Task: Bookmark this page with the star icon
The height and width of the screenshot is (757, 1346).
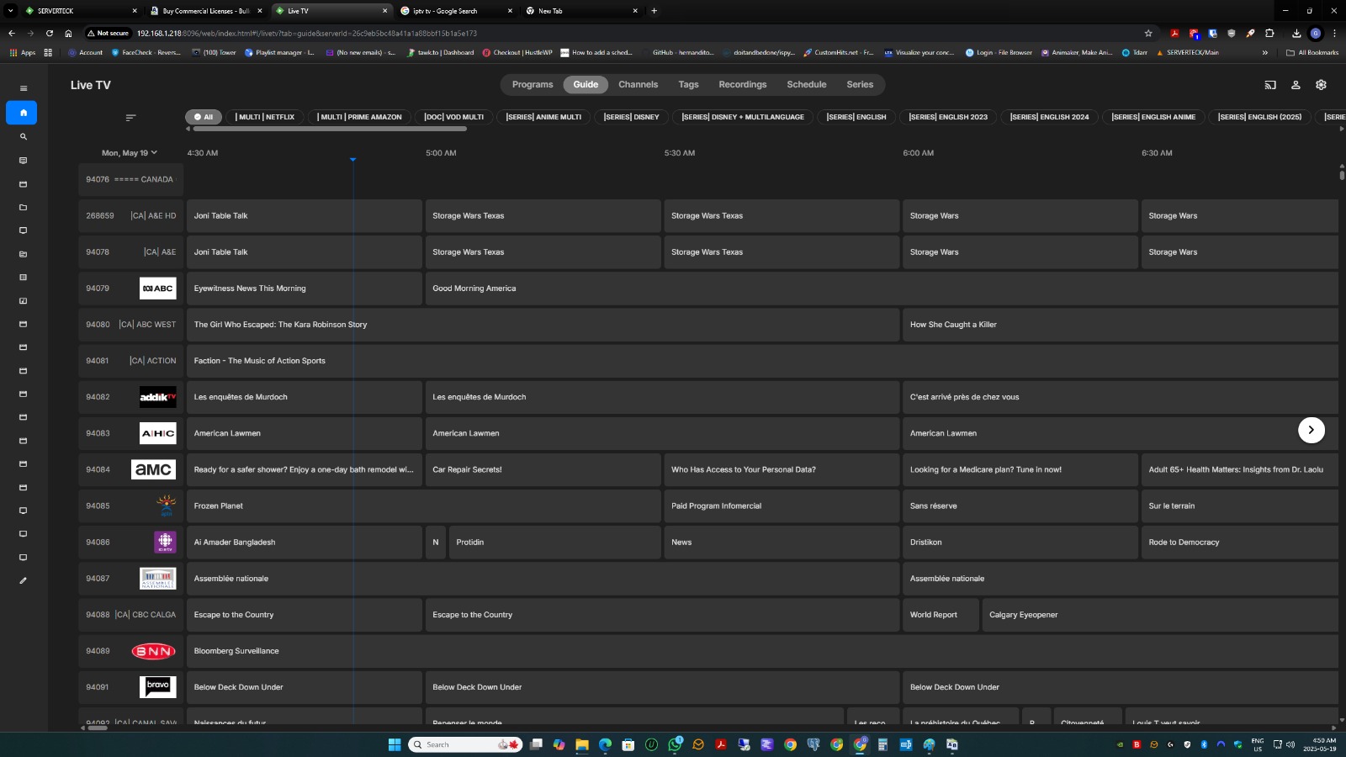Action: pyautogui.click(x=1148, y=34)
